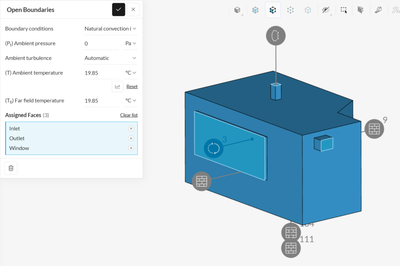Close the Open Boundaries panel
The image size is (400, 266).
133,9
